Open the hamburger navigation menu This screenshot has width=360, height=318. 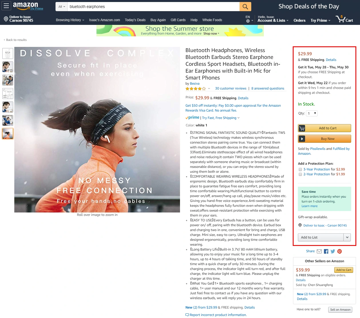[x=6, y=6]
